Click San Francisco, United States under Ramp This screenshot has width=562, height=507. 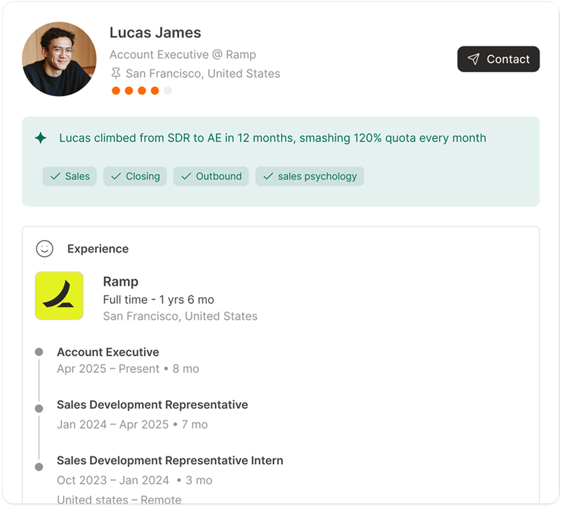coord(181,316)
